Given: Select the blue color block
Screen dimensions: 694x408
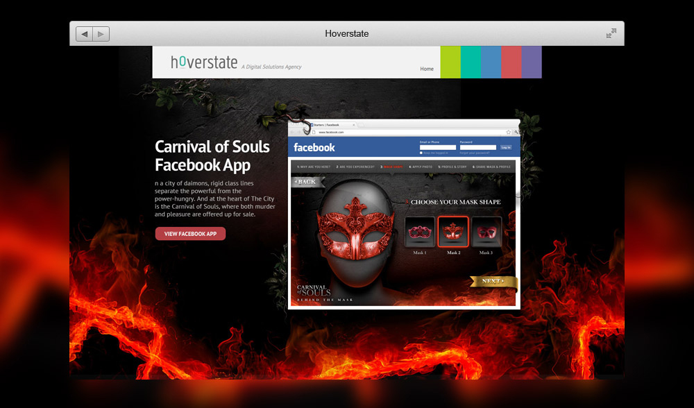Looking at the screenshot, I should pos(491,62).
